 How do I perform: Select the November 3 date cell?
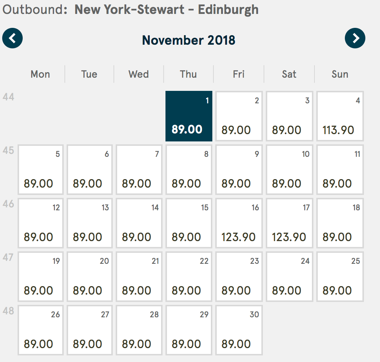290,116
